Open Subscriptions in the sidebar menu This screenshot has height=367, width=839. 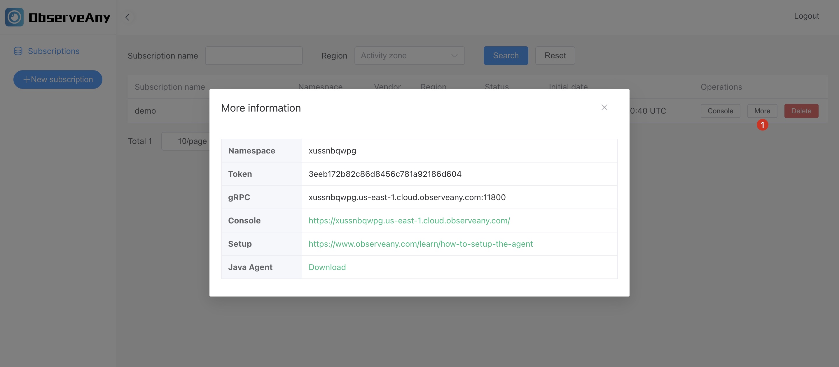coord(53,51)
